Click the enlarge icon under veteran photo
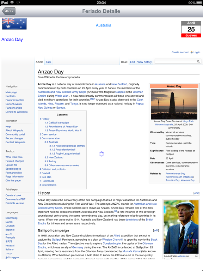 point(196,256)
